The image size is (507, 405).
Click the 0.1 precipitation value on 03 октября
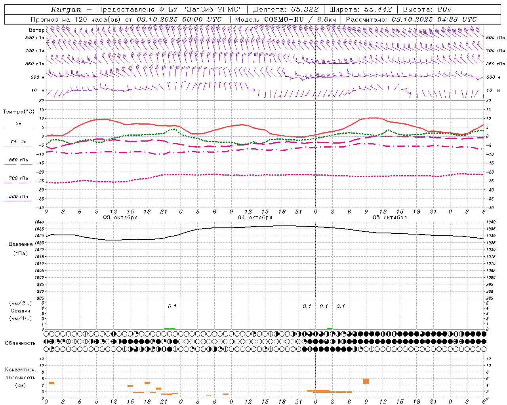pos(172,307)
